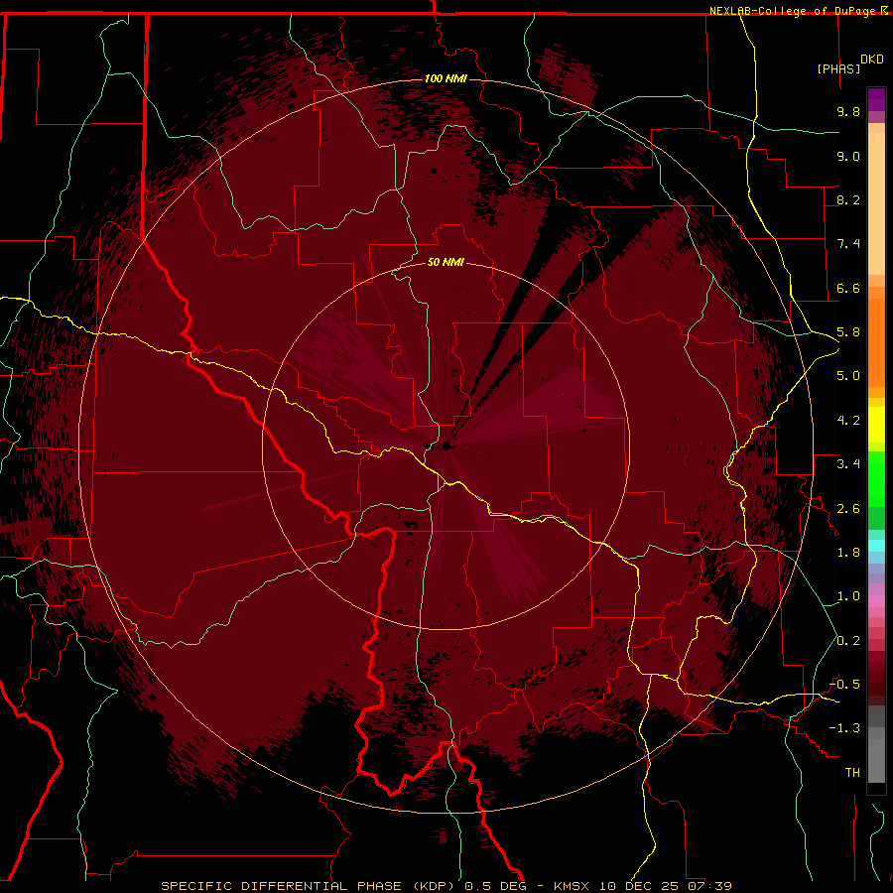Click the 1.0 legend value

click(x=848, y=596)
